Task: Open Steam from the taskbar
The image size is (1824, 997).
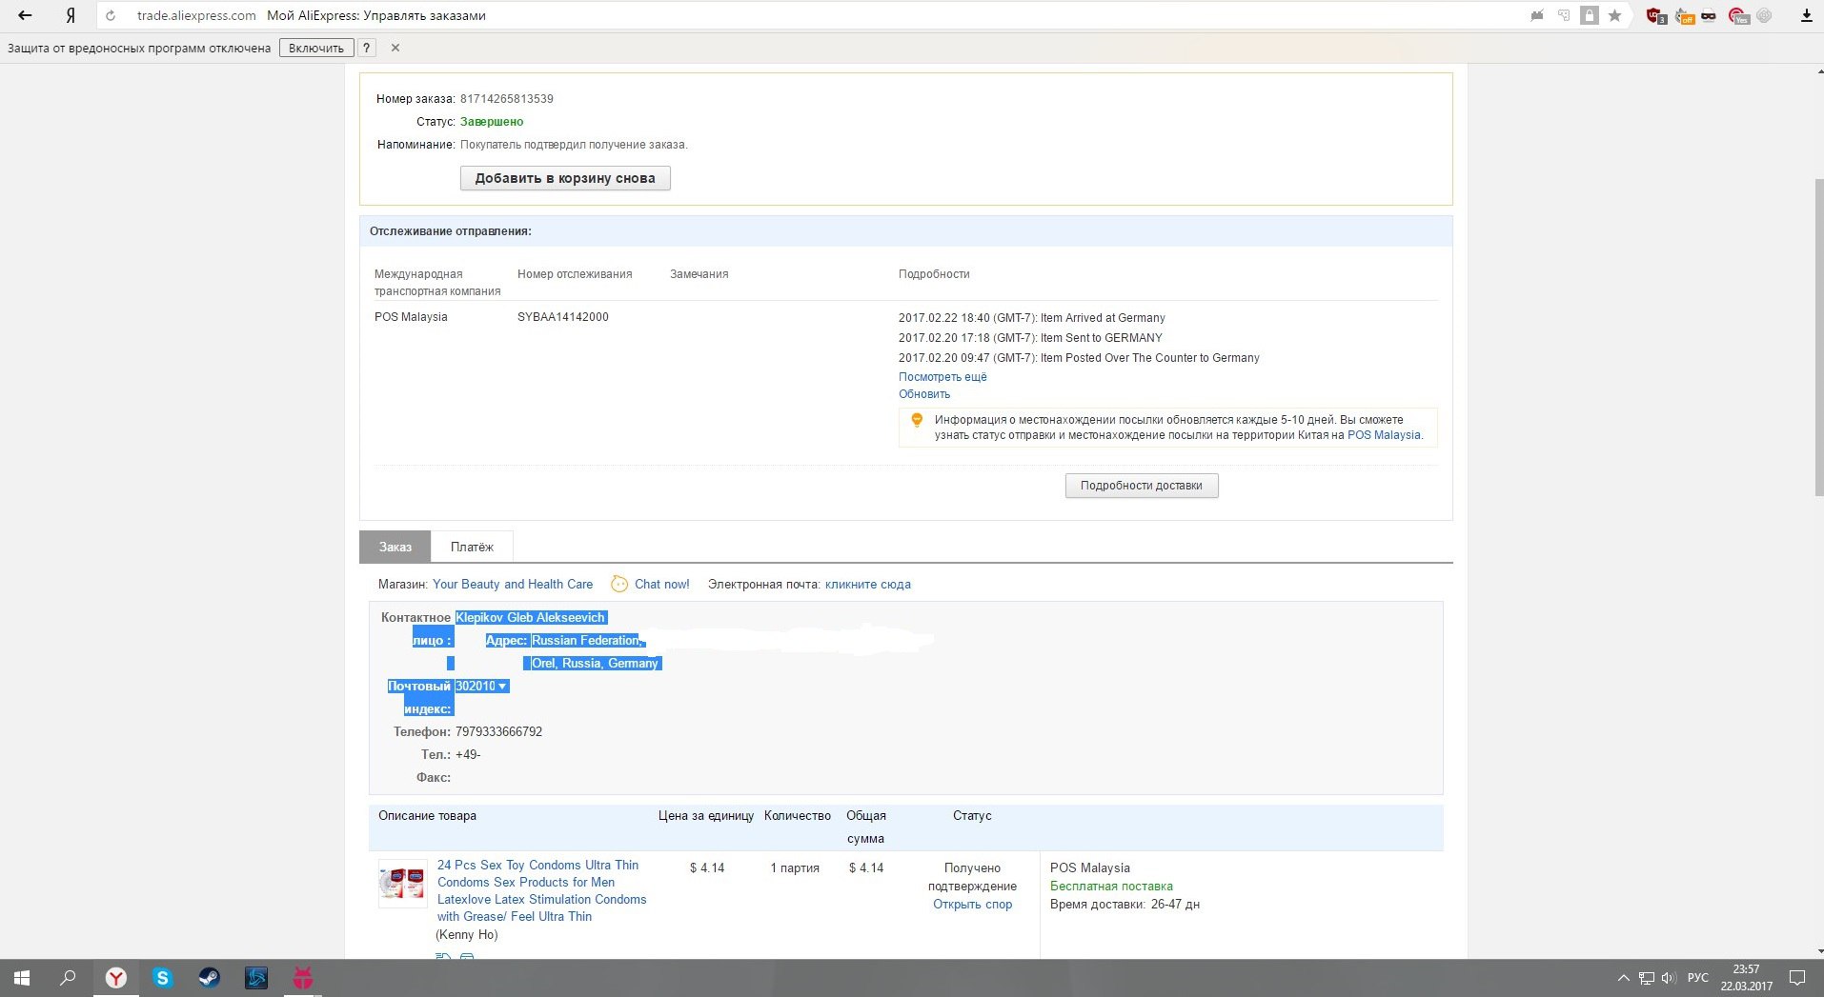Action: pos(209,978)
